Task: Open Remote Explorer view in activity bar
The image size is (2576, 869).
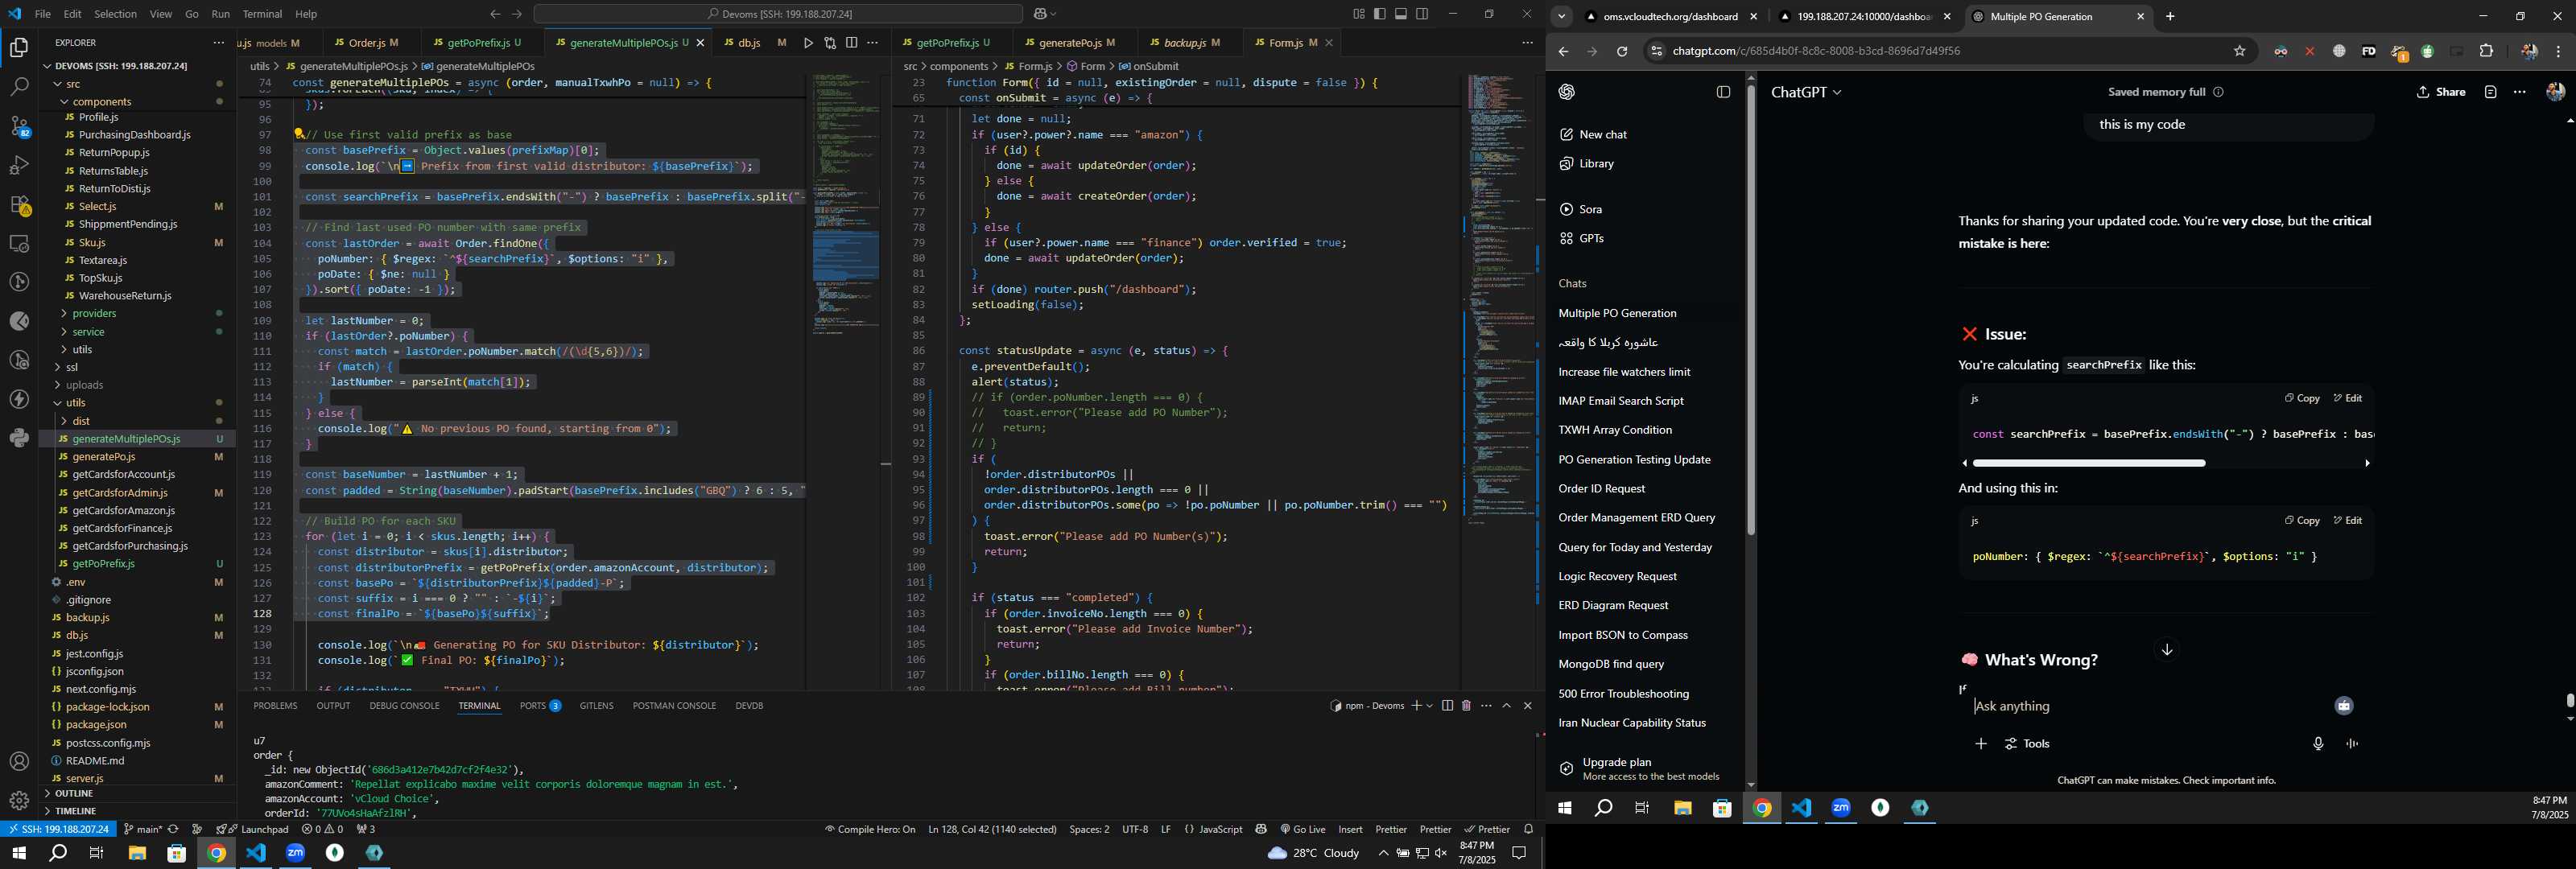Action: (x=19, y=243)
